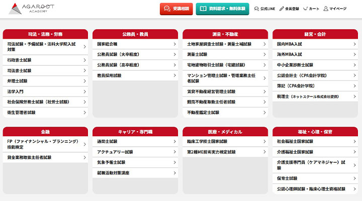Click the chevron on 司法試験・予備試験 row

[85, 47]
